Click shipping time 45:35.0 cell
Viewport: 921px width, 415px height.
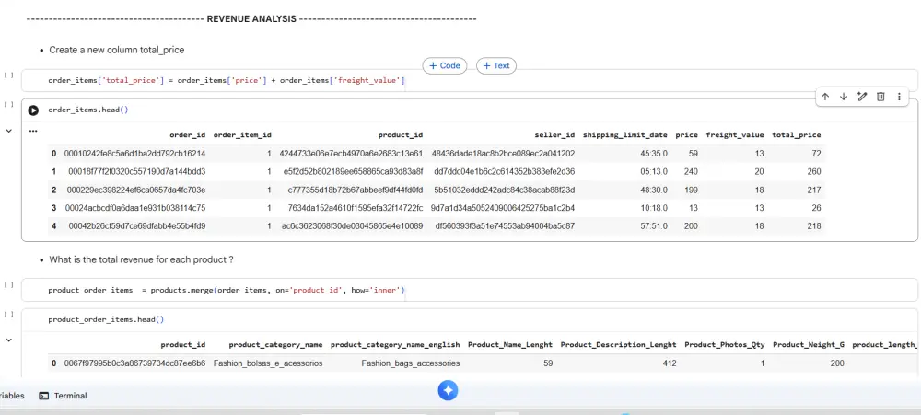[653, 154]
